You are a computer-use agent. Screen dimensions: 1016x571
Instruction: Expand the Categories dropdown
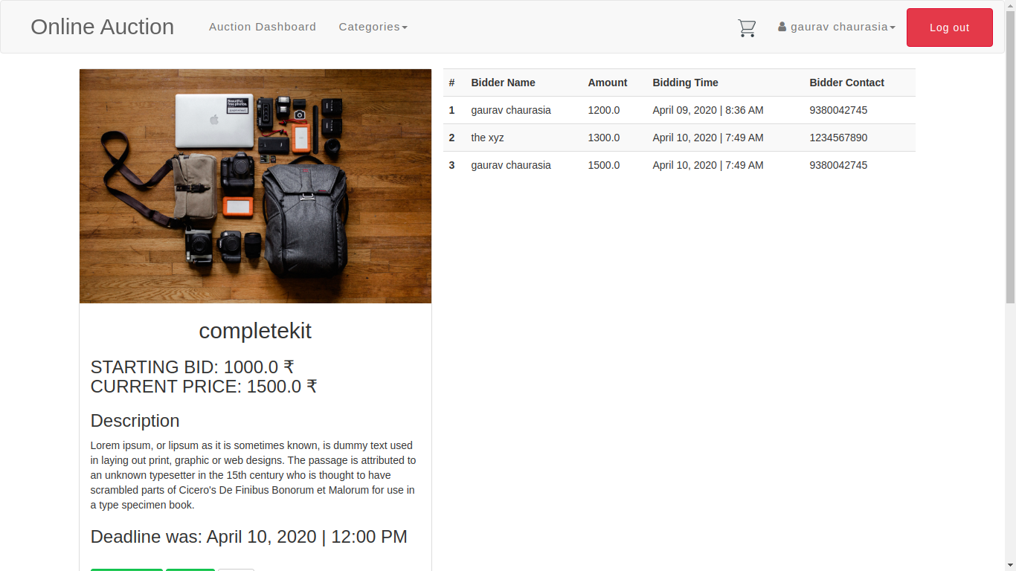(373, 27)
